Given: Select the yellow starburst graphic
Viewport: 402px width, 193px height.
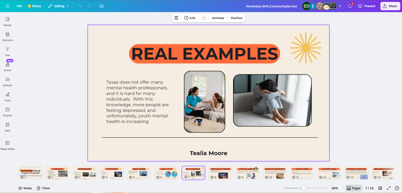Looking at the screenshot, I should point(306,48).
